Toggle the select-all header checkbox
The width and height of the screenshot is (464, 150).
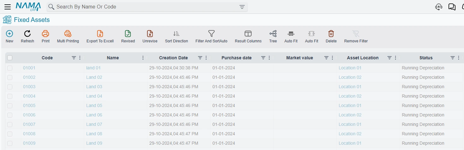point(10,58)
